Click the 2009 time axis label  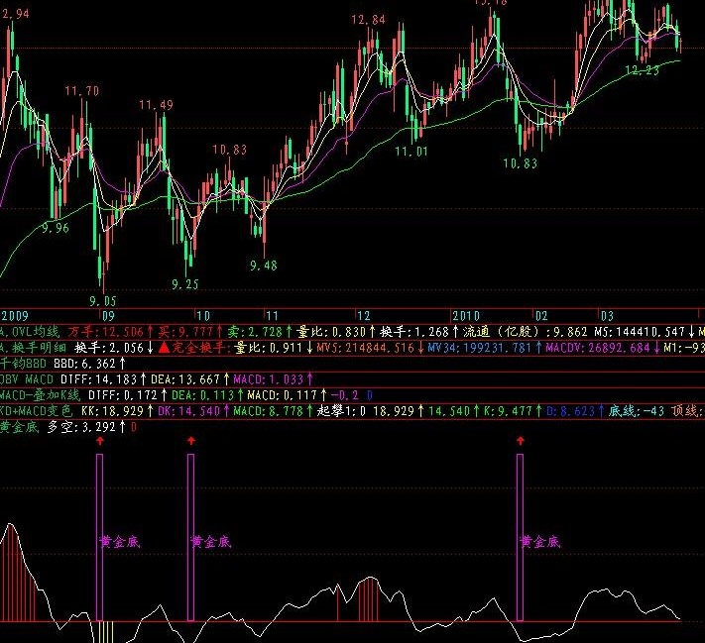pyautogui.click(x=15, y=316)
